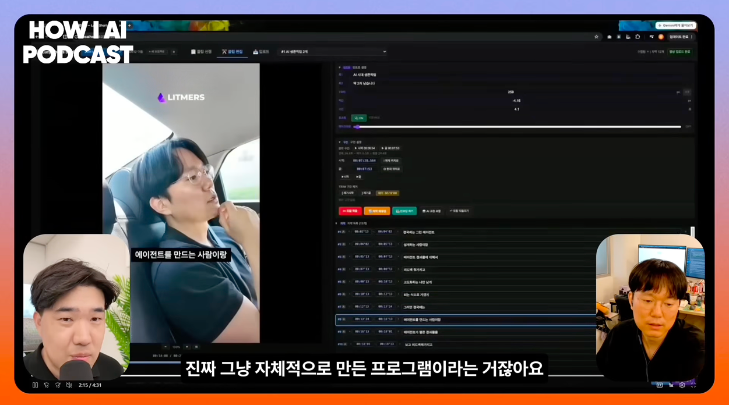Pause the podcast video player

coord(35,385)
